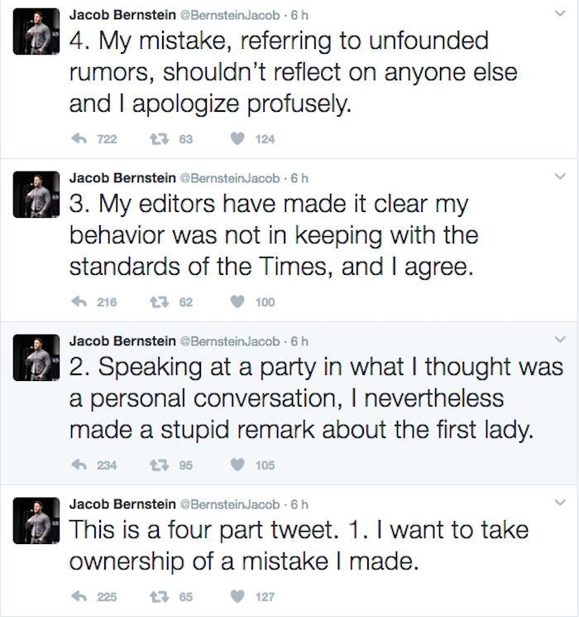The height and width of the screenshot is (617, 579).
Task: Reply to the 'Speaking at a party' tweet
Action: pyautogui.click(x=80, y=465)
